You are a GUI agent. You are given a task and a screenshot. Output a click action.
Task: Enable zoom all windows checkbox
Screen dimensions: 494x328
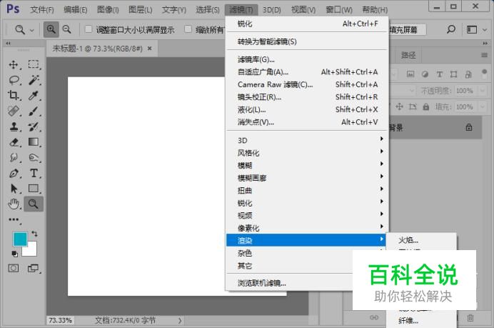(x=188, y=29)
